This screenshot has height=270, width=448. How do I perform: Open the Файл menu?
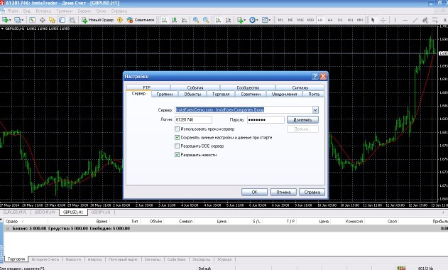tap(13, 11)
